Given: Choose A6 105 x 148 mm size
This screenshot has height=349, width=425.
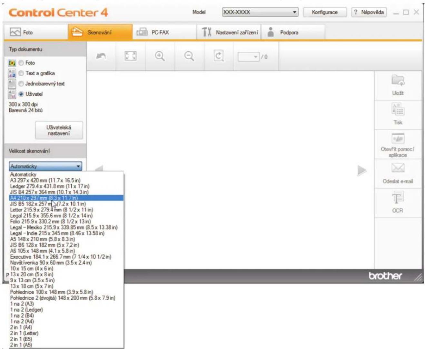Looking at the screenshot, I should point(66,251).
